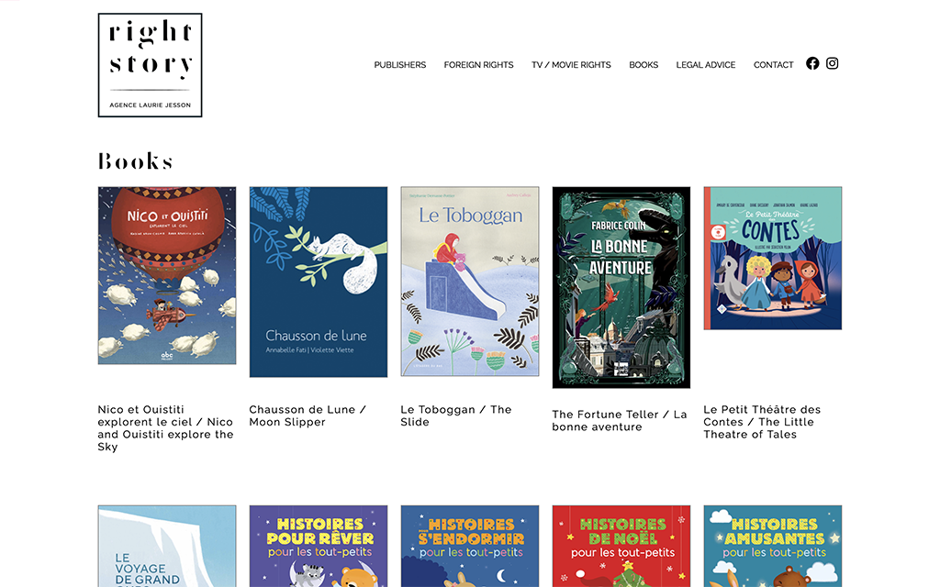The image size is (940, 587).
Task: Select La Bonne Aventure book cover
Action: coord(621,287)
